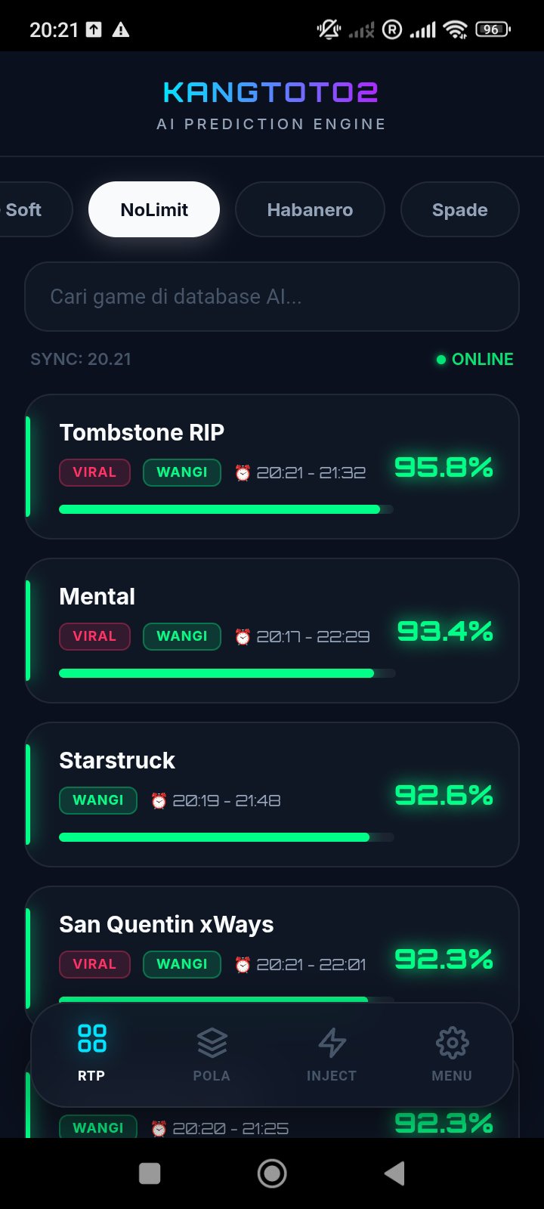This screenshot has height=1209, width=544.
Task: Select the NoLimit provider tab
Action: tap(154, 209)
